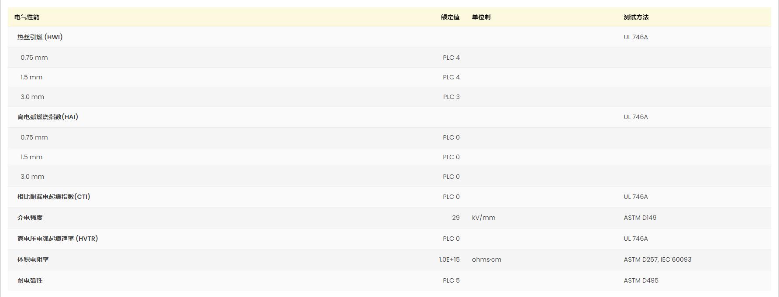Click the PLC 3 value for 3.0 mm
The width and height of the screenshot is (779, 297).
(x=451, y=97)
